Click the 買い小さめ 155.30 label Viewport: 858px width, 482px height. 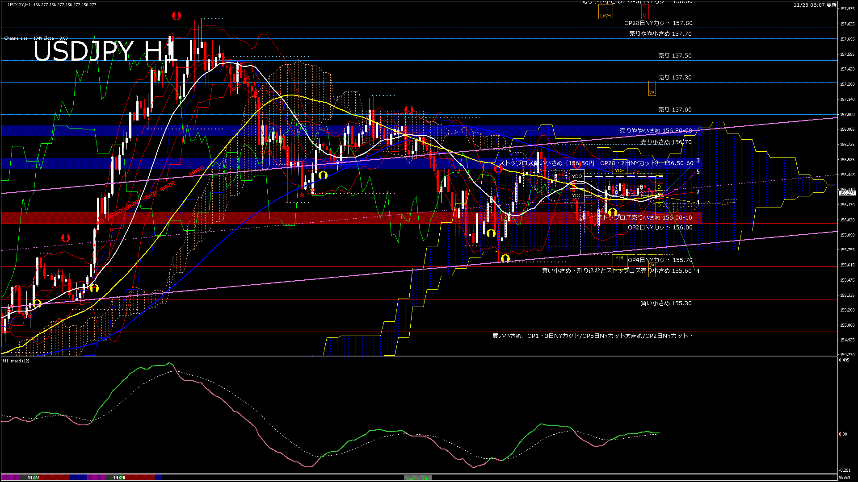[666, 303]
